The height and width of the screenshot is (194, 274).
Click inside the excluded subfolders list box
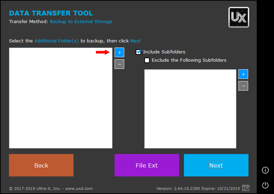tap(190, 109)
